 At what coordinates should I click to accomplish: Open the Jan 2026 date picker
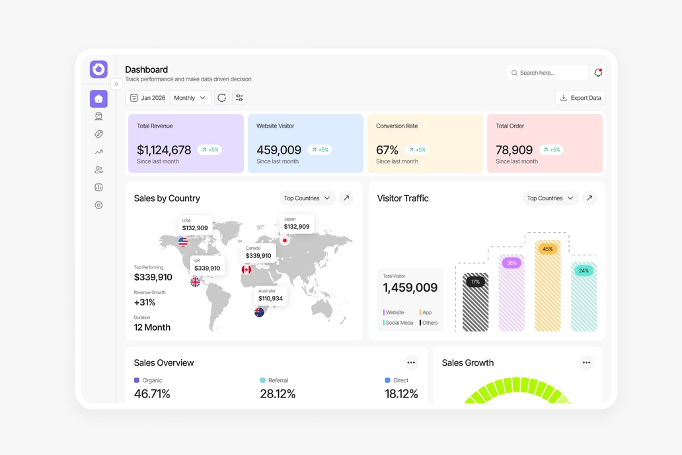point(148,98)
